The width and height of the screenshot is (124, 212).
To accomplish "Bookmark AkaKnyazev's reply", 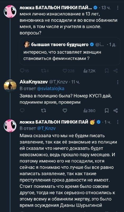I will click(107, 111).
